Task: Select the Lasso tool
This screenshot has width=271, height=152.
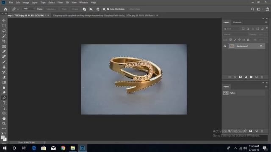Action: pyautogui.click(x=4, y=31)
